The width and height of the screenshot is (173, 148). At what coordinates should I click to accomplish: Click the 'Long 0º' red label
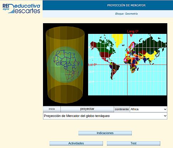133,31
